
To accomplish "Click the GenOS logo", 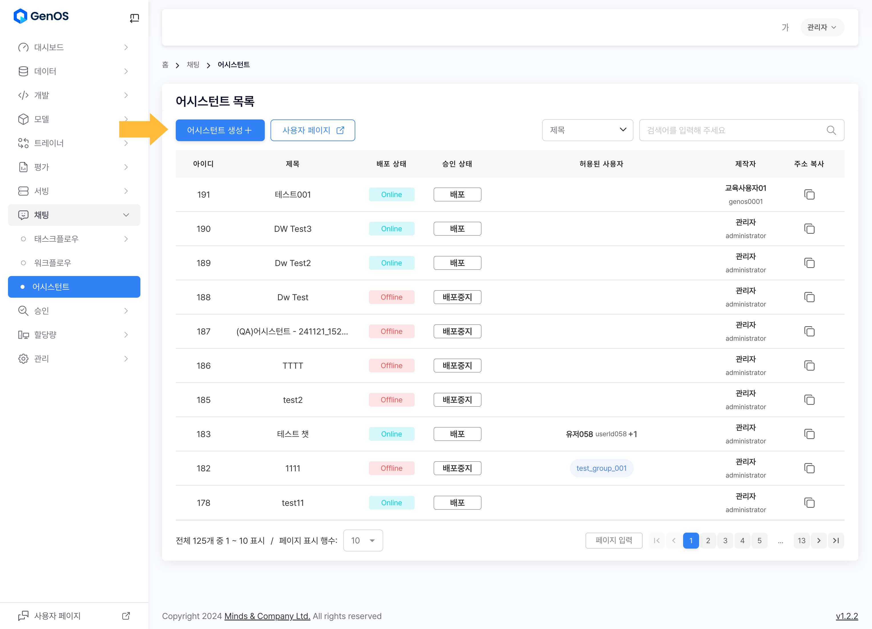I will [41, 16].
